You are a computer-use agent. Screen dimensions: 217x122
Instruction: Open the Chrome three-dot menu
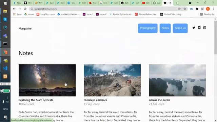click(x=213, y=9)
